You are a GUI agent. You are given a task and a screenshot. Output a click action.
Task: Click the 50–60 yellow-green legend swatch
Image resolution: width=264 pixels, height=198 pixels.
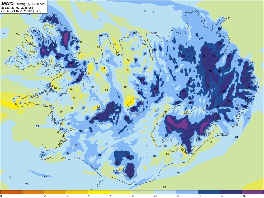121,192
